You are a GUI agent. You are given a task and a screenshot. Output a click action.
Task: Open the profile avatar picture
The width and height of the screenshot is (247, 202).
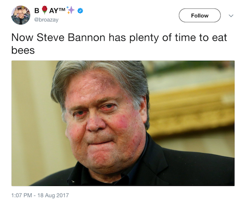[20, 15]
